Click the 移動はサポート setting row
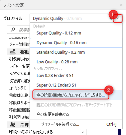 [19, 103]
